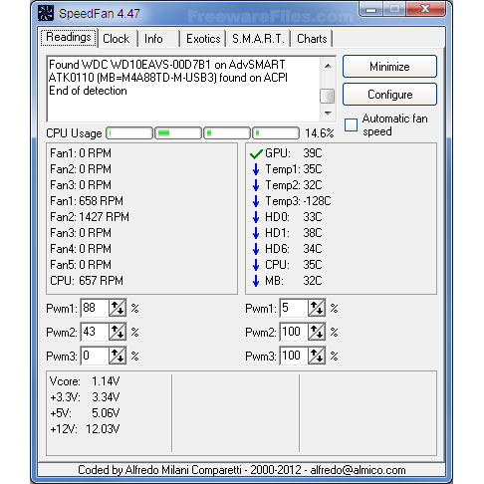Open the Configure dialog
The width and height of the screenshot is (484, 484).
(x=389, y=95)
